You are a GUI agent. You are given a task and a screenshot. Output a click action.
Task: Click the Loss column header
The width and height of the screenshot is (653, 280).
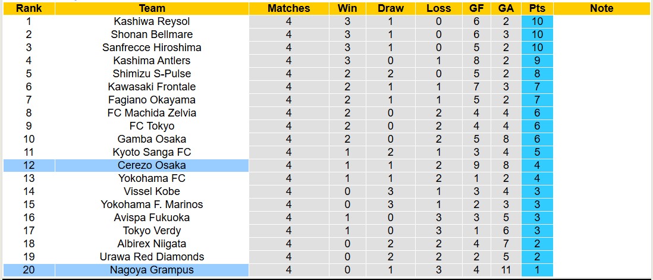point(438,8)
